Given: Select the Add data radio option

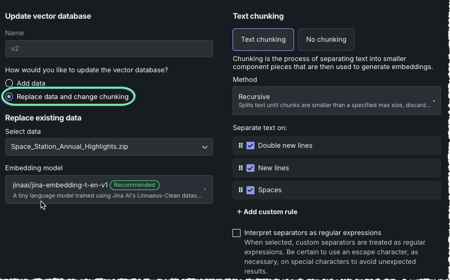Looking at the screenshot, I should click(x=9, y=84).
